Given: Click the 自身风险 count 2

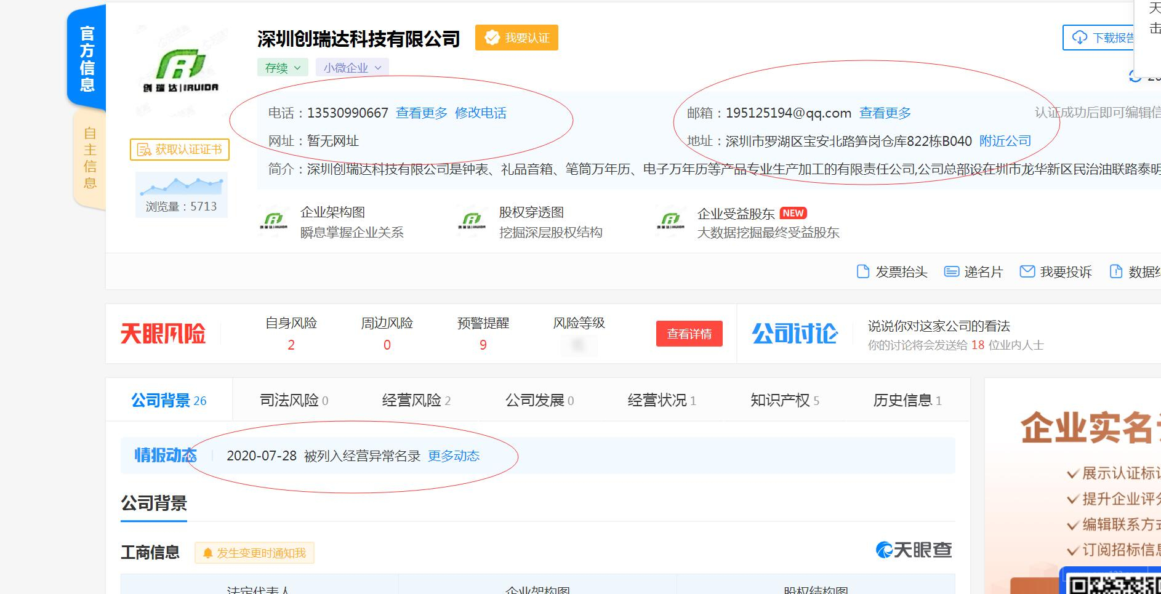Looking at the screenshot, I should point(291,345).
